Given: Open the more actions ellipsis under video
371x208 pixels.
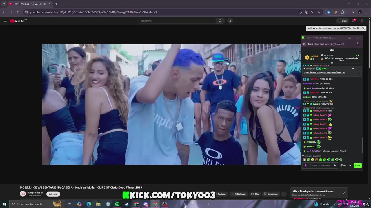Looking at the screenshot, I should (x=284, y=194).
